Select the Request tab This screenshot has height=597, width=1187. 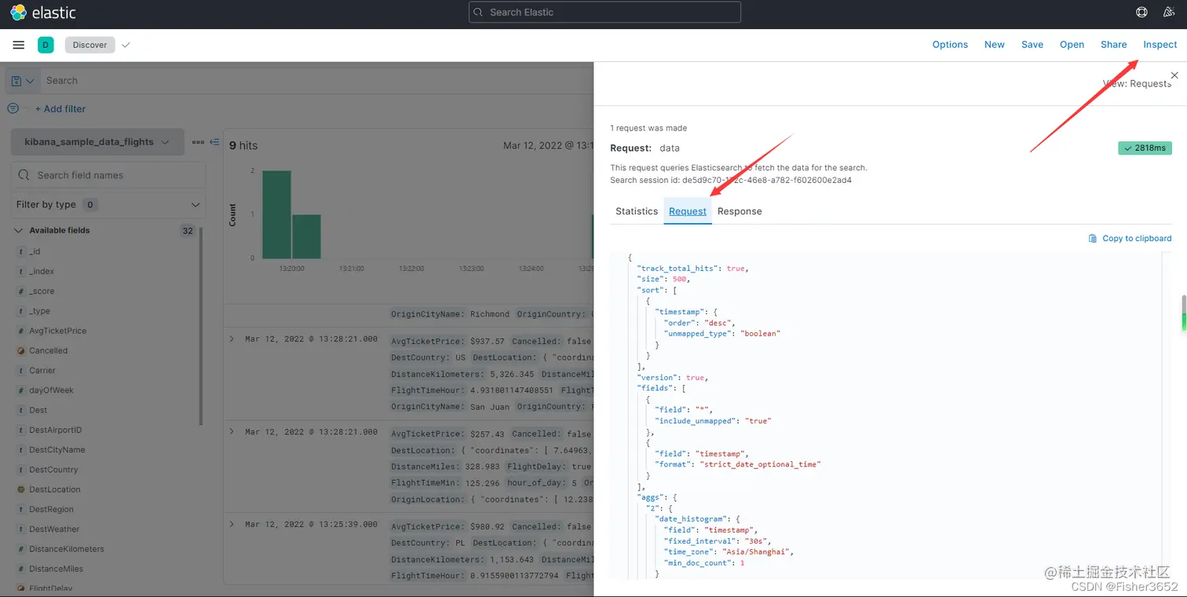(x=688, y=211)
